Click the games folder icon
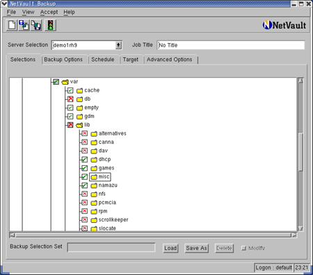This screenshot has height=275, width=313. coord(94,168)
